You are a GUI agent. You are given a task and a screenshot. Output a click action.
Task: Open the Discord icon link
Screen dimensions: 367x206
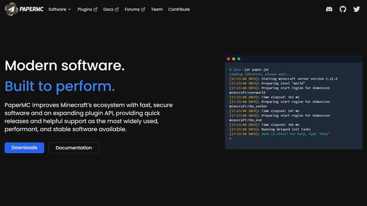point(329,9)
